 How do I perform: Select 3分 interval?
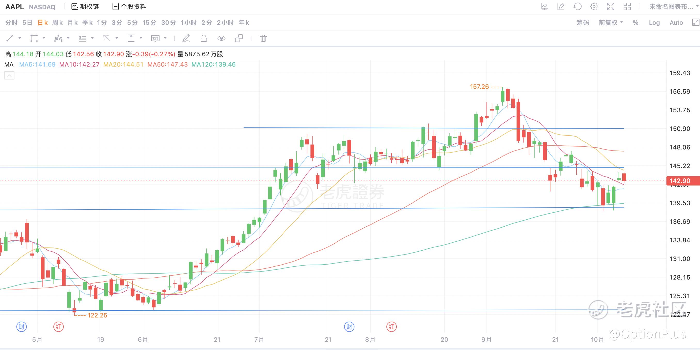pos(117,22)
